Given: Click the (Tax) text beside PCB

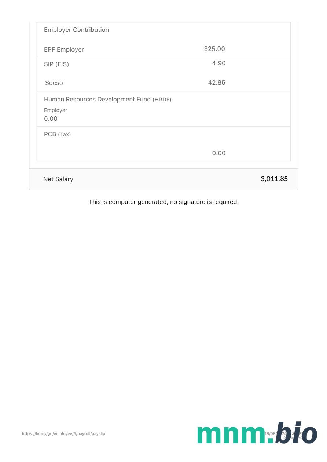Looking at the screenshot, I should (65, 135).
